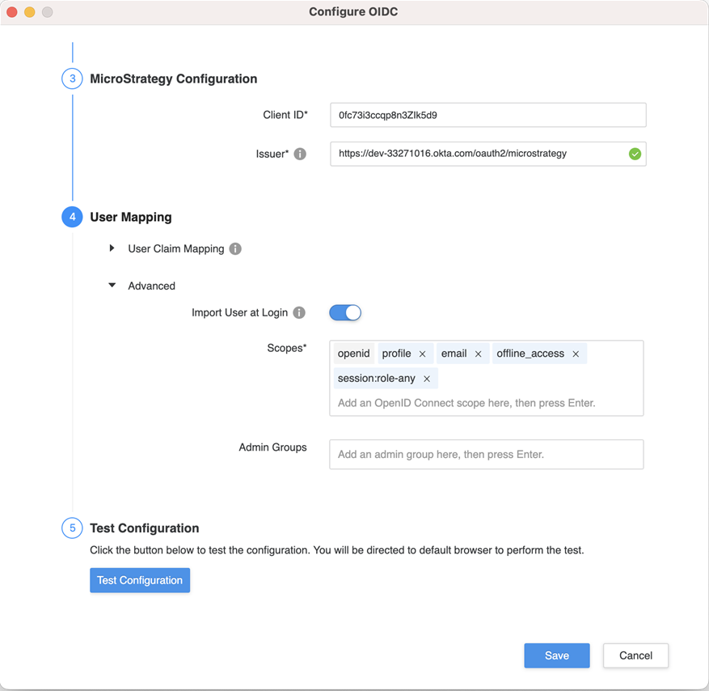709x691 pixels.
Task: Cancel the OIDC configuration dialog
Action: [635, 655]
